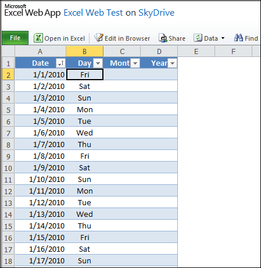Open the Month column filter dropdown
This screenshot has width=261, height=268.
click(135, 63)
